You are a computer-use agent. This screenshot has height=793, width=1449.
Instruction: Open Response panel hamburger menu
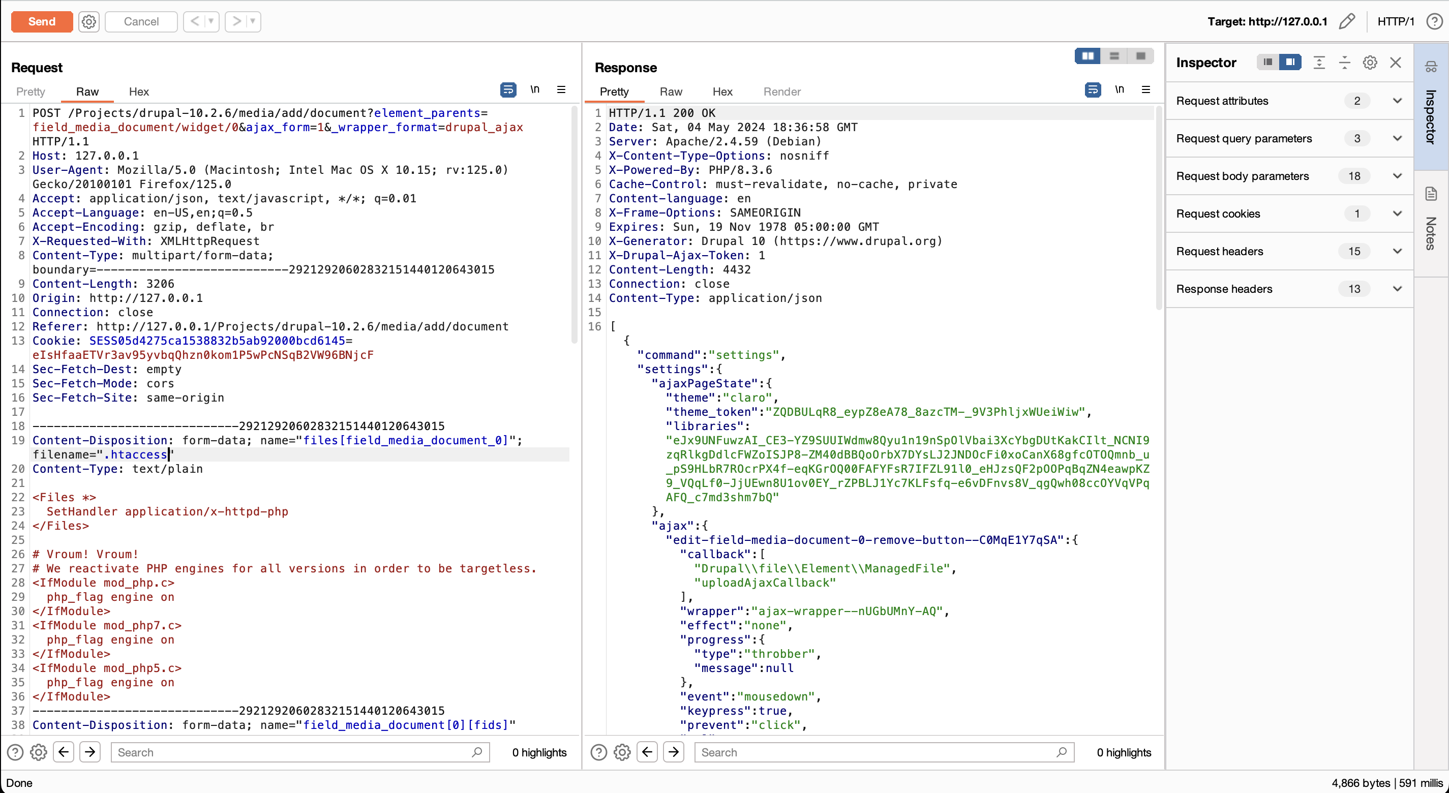click(1146, 89)
